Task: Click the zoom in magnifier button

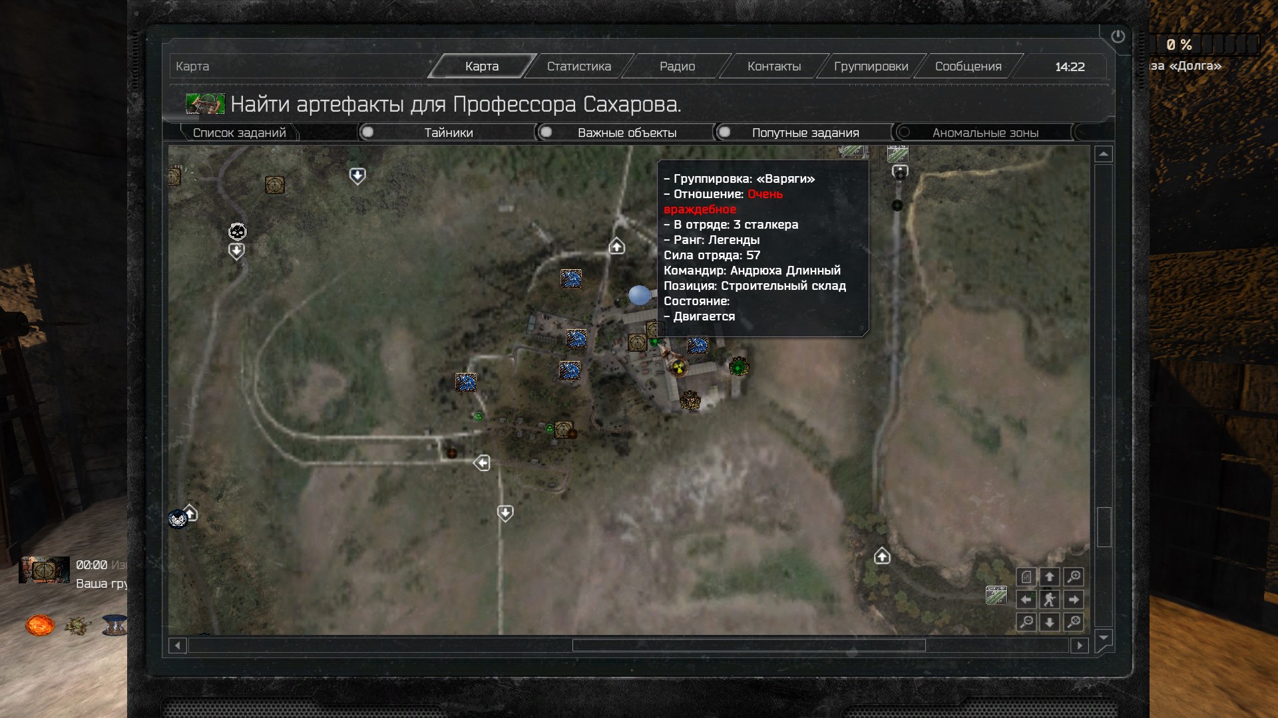Action: pos(1074,577)
